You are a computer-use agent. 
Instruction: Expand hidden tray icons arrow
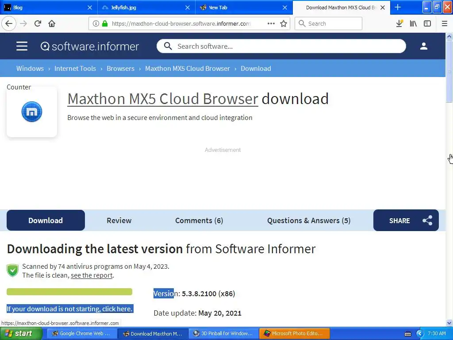(x=420, y=334)
